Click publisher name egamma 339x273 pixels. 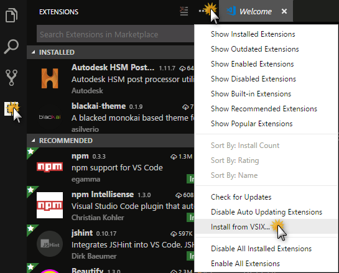coord(86,179)
